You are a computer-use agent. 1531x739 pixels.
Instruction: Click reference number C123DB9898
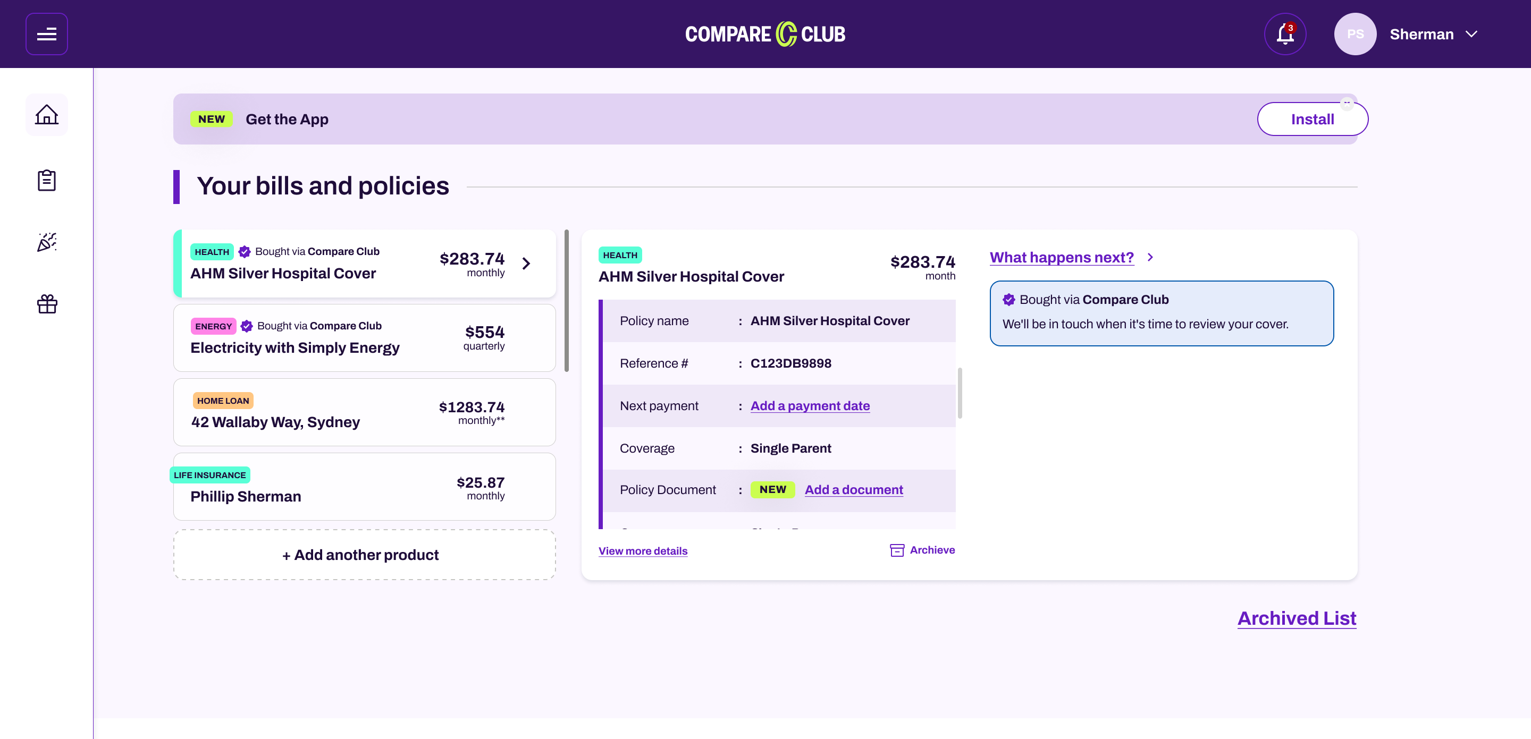click(790, 363)
